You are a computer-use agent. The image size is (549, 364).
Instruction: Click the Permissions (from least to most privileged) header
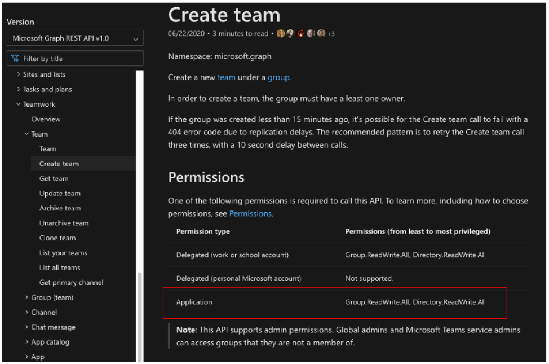tap(418, 231)
